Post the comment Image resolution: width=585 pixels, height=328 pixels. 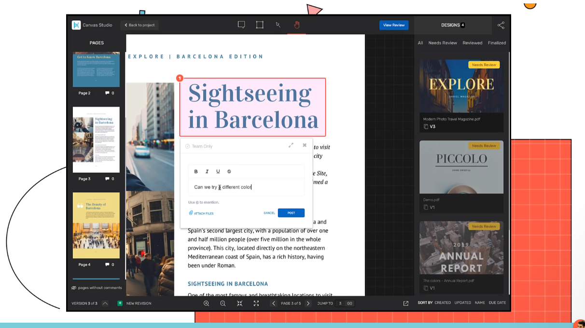click(x=291, y=213)
